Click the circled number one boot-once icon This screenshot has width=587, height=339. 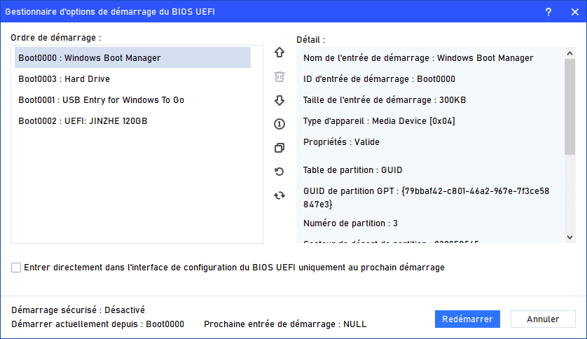pyautogui.click(x=279, y=124)
